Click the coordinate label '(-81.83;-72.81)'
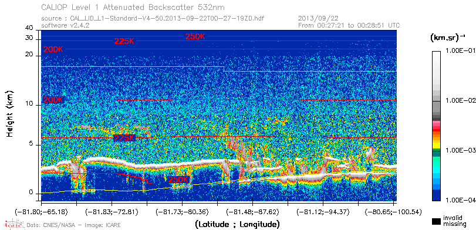The width and height of the screenshot is (476, 230). 112,211
